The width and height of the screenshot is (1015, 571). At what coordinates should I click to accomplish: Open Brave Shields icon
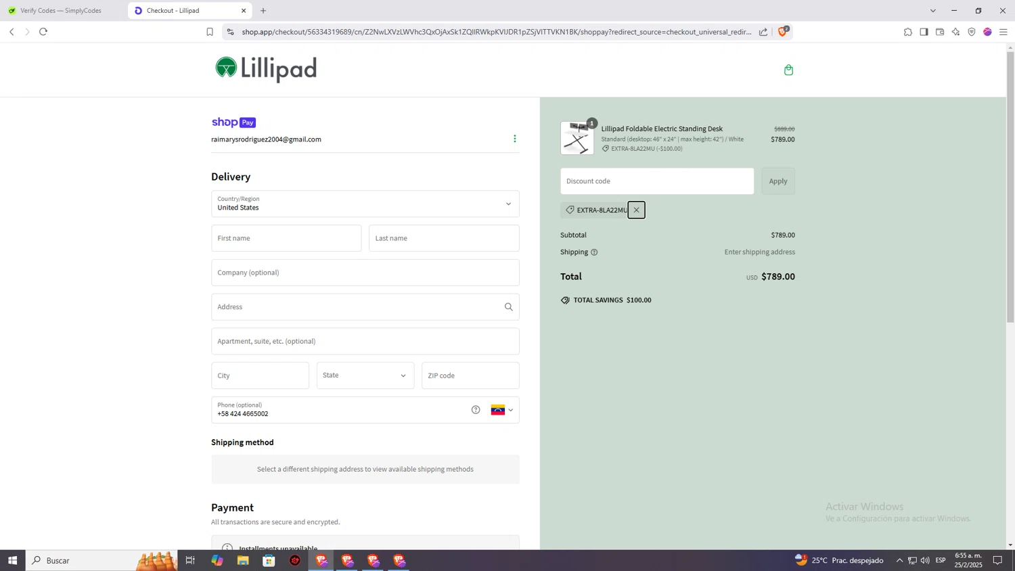pyautogui.click(x=783, y=31)
